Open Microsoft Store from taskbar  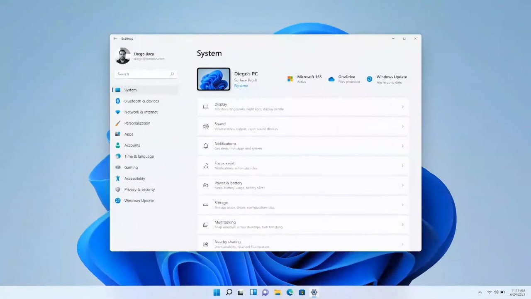(302, 292)
